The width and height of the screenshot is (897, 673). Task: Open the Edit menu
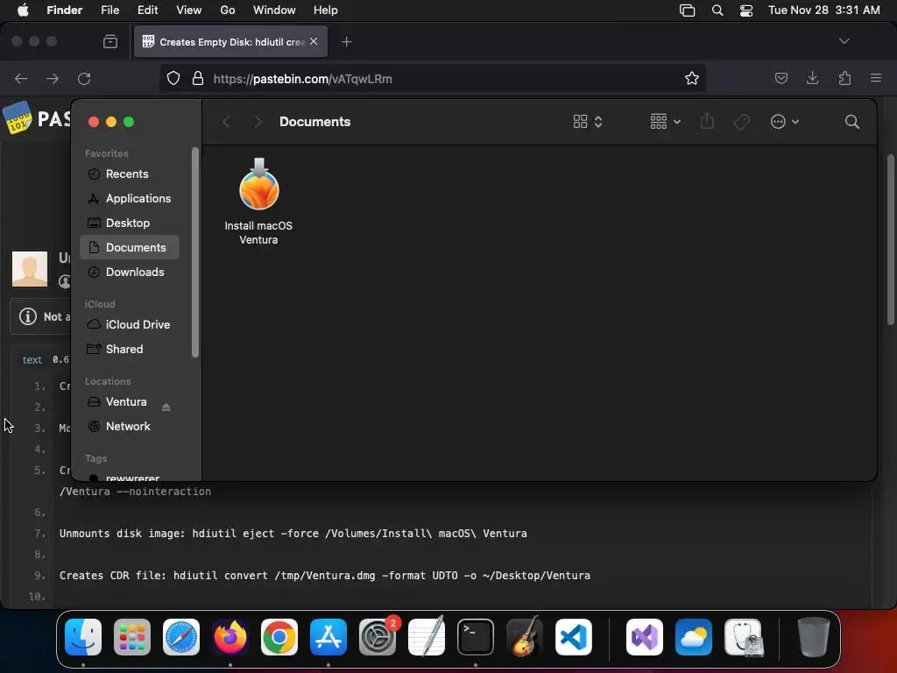147,11
